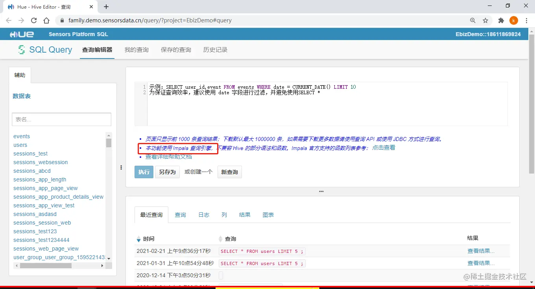Image resolution: width=535 pixels, height=289 pixels.
Task: Click the SQL Query logo icon
Action: 22,50
